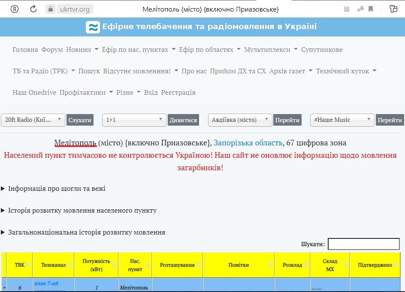Screen dimensions: 405x292
Task: Expand Ефір по нас. пунктах menu
Action: 139,50
